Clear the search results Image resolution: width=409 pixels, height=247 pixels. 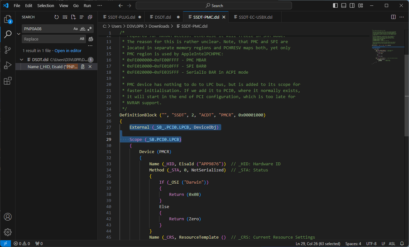point(65,17)
